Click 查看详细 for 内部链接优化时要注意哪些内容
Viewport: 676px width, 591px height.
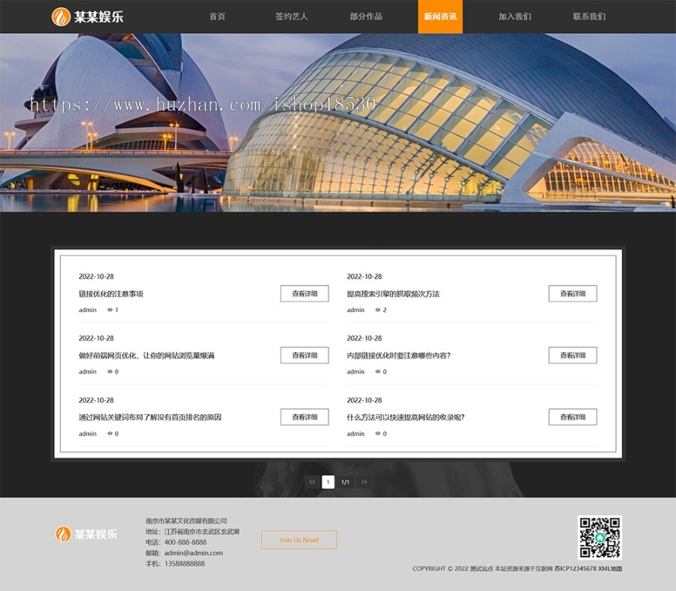pyautogui.click(x=572, y=356)
